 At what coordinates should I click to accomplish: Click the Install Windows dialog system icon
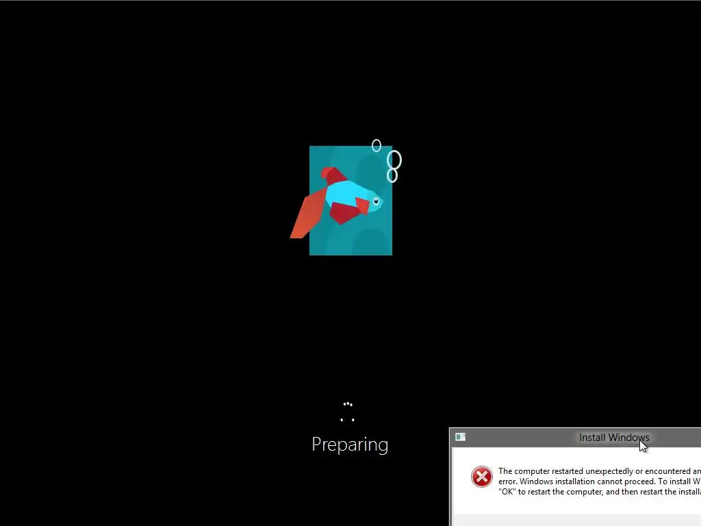[460, 437]
